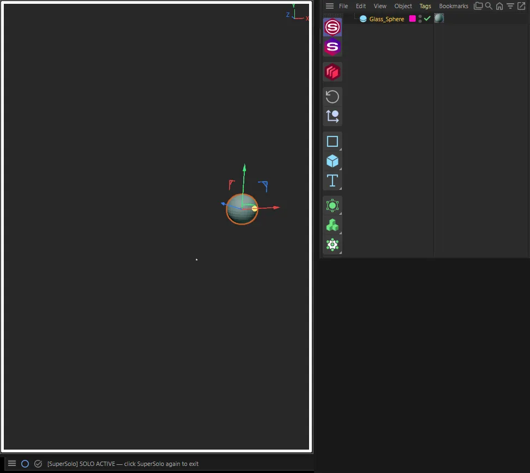Add a Cube primitive object
The height and width of the screenshot is (473, 530).
[332, 161]
